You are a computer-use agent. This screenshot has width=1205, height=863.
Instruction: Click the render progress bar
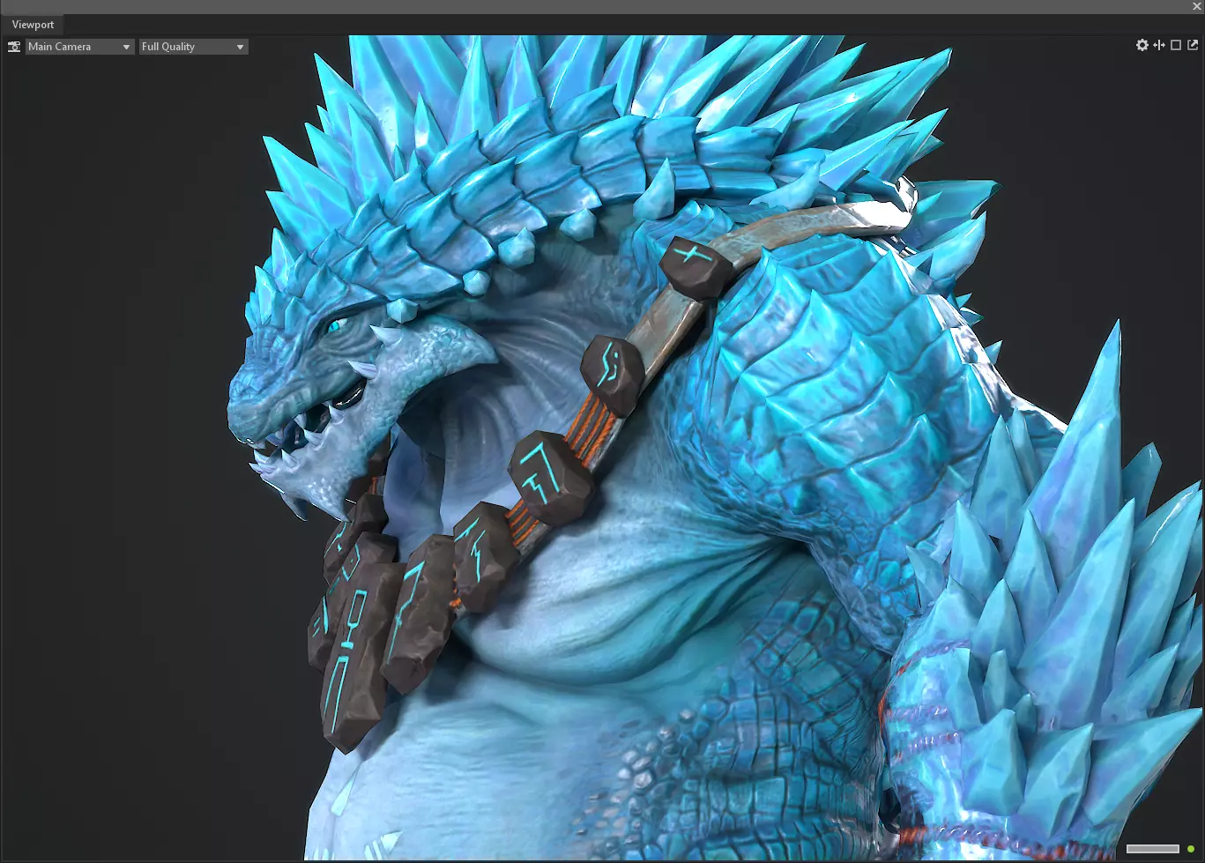coord(1153,849)
